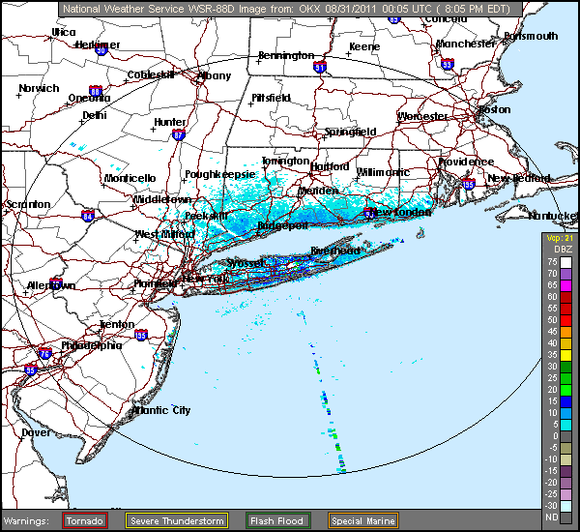Viewport: 580px width, 532px height.
Task: Click the Middletown city label
Action: point(162,199)
